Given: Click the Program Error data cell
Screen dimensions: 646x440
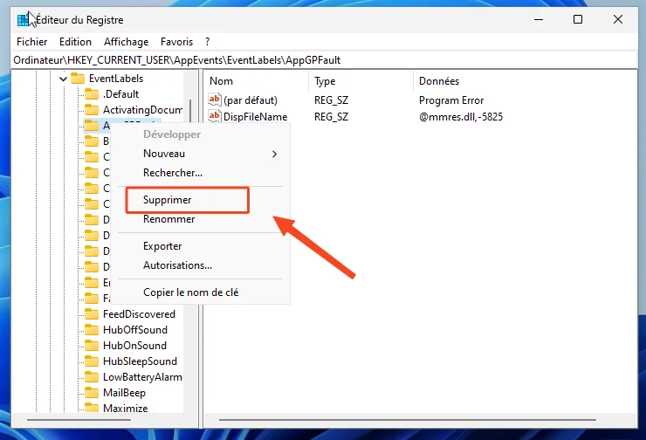Looking at the screenshot, I should click(451, 100).
